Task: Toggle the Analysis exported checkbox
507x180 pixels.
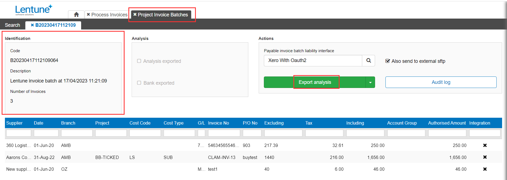Action: (139, 61)
